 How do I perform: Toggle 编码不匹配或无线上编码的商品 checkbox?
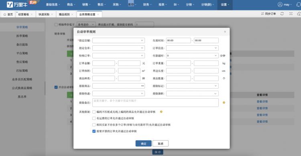pos(94,112)
